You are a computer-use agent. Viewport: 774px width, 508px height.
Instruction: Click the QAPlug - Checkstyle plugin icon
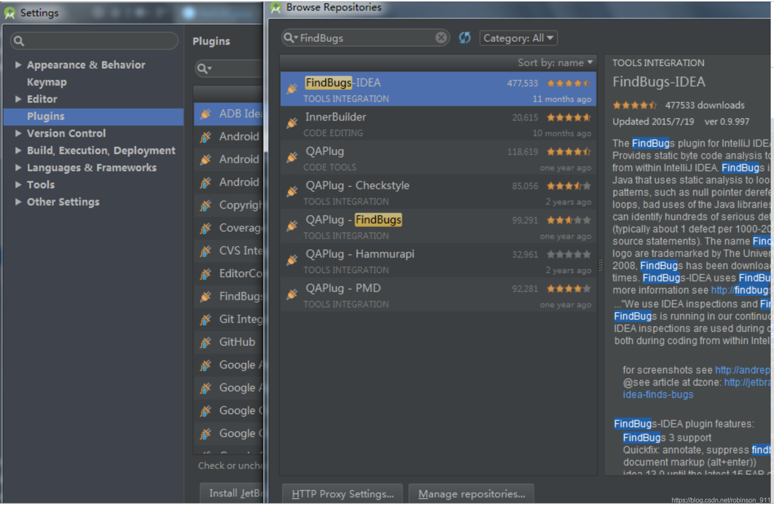tap(292, 191)
